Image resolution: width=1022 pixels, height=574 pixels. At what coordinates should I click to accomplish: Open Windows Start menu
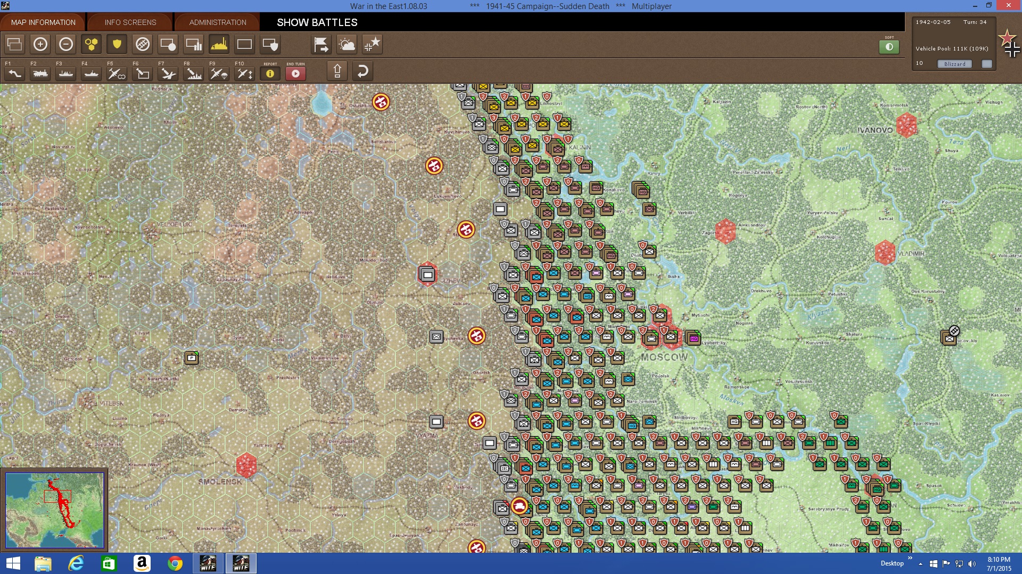point(13,563)
